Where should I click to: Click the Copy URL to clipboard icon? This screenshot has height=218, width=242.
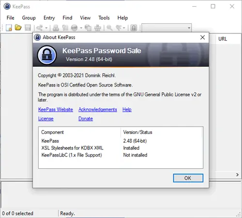pyautogui.click(x=88, y=28)
